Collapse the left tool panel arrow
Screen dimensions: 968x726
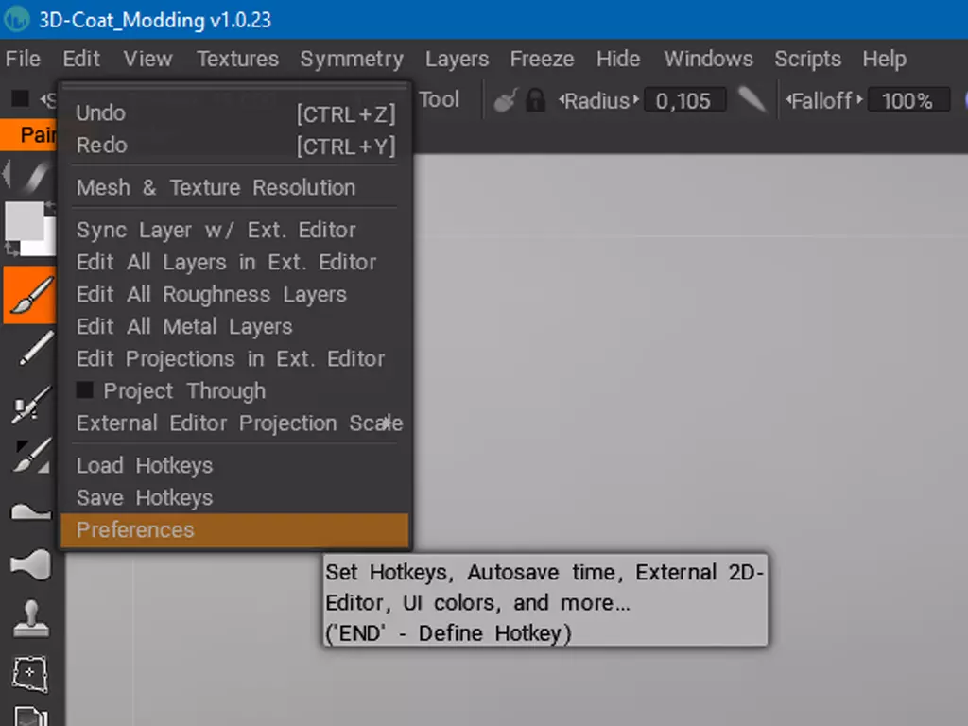(7, 175)
